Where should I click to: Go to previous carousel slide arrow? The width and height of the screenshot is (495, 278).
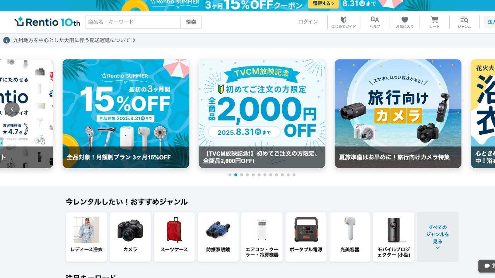[12, 109]
